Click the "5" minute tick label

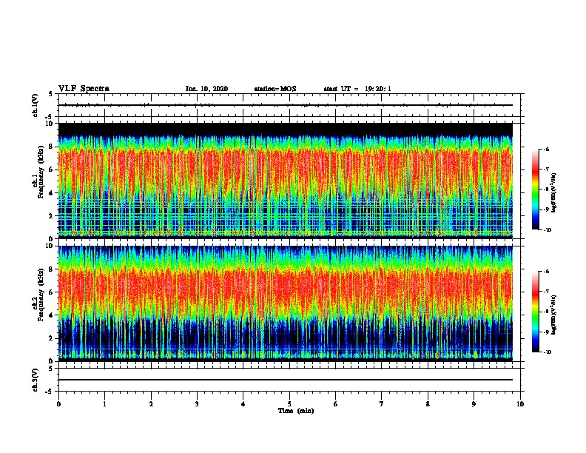click(289, 404)
